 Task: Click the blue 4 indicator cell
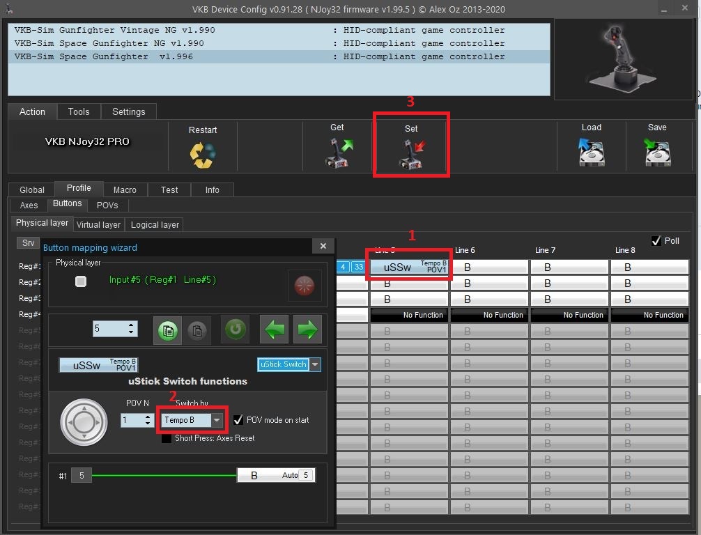343,267
